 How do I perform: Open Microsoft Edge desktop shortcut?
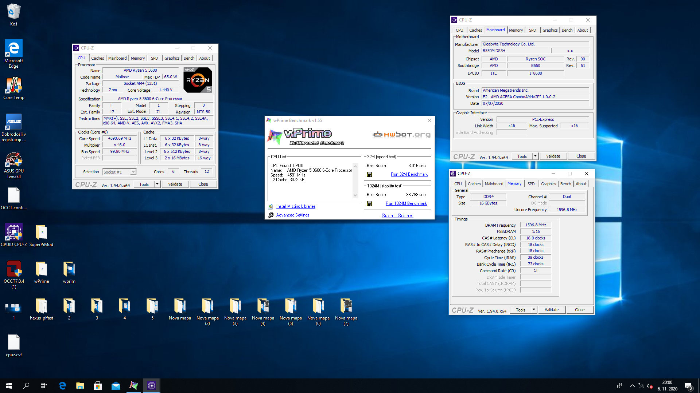coord(13,54)
